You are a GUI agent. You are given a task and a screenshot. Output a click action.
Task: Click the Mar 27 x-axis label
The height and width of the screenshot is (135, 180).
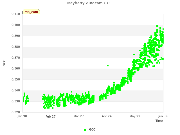78,116
